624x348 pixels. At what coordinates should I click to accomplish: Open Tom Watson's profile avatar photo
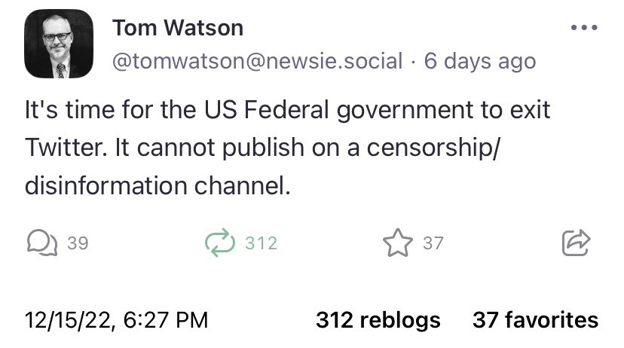58,45
